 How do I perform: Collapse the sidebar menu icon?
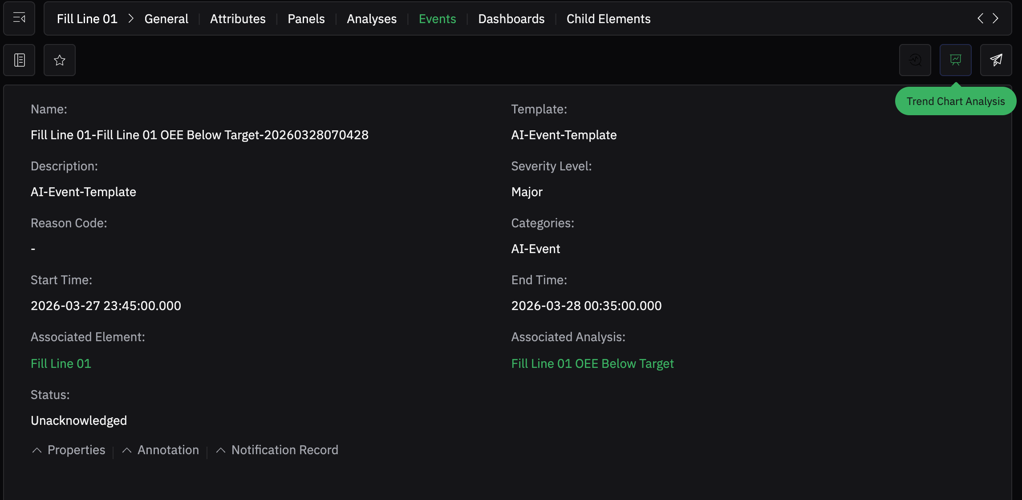(19, 18)
